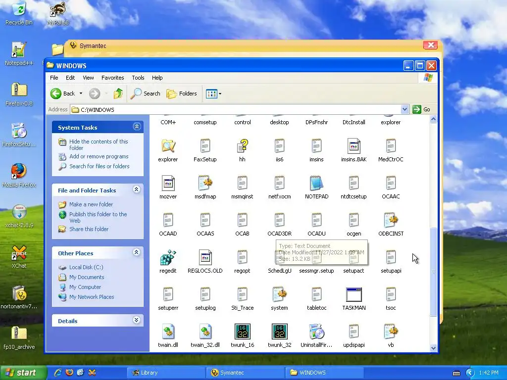This screenshot has width=507, height=380.
Task: Select the xchat-2.8.9 desktop icon
Action: (19, 217)
